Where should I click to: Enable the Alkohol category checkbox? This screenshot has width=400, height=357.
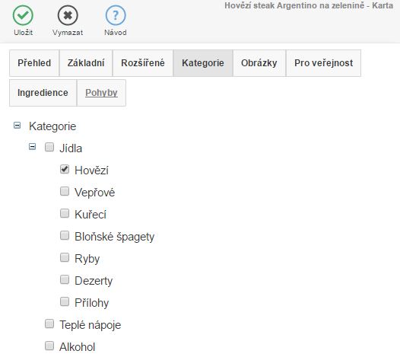(x=49, y=346)
